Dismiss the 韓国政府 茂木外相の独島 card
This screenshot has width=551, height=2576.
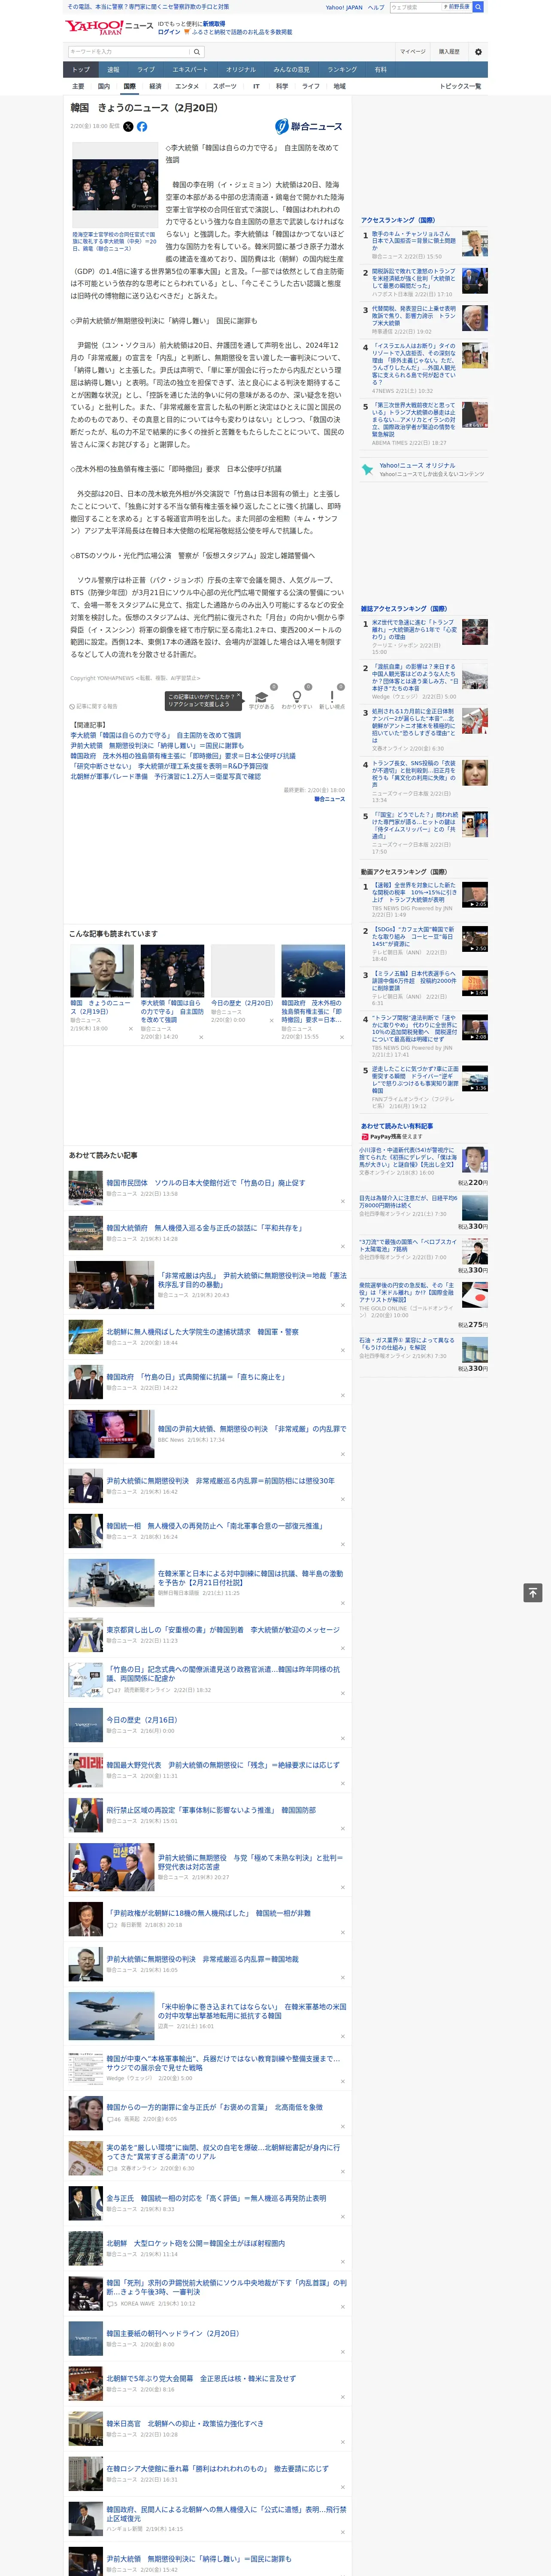[x=341, y=1037]
